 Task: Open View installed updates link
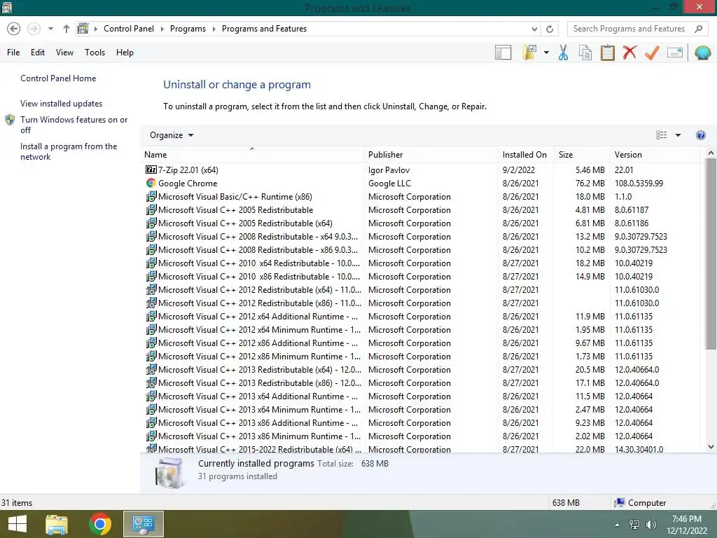tap(62, 104)
